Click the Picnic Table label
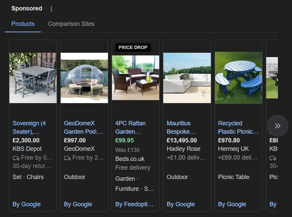Viewport: 292px width, 217px height. coord(234,177)
